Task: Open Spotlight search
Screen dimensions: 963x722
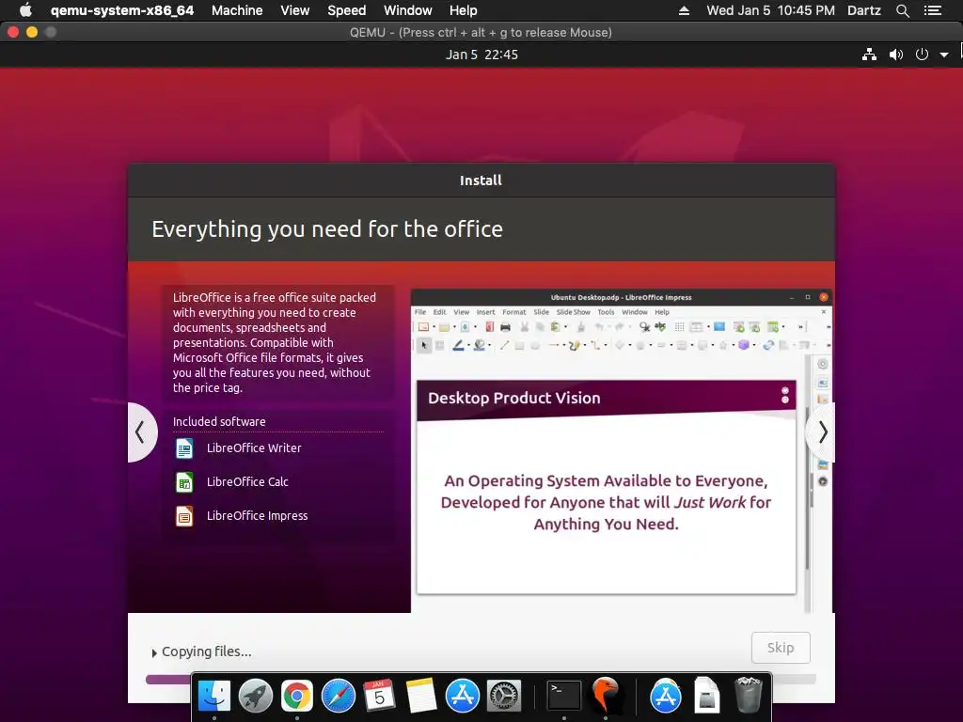Action: pyautogui.click(x=902, y=10)
